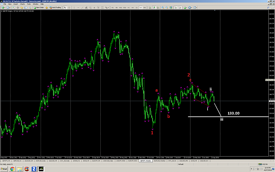Open the Insert menu
The image size is (275, 172).
tap(15, 4)
